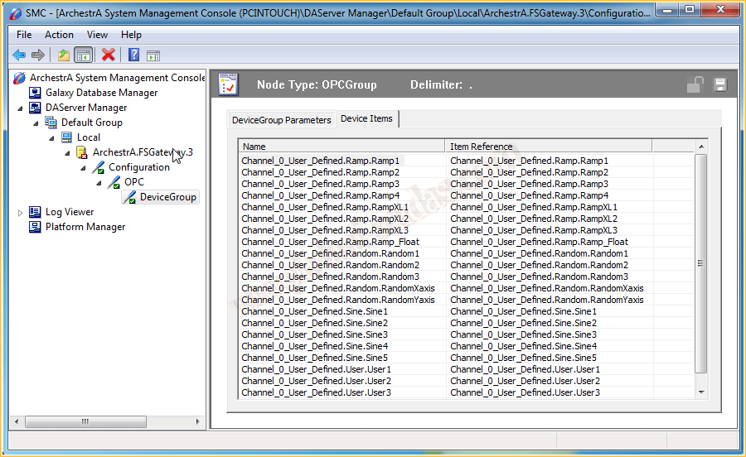Toggle the Show/Hide Action Pane icon

pyautogui.click(x=153, y=55)
